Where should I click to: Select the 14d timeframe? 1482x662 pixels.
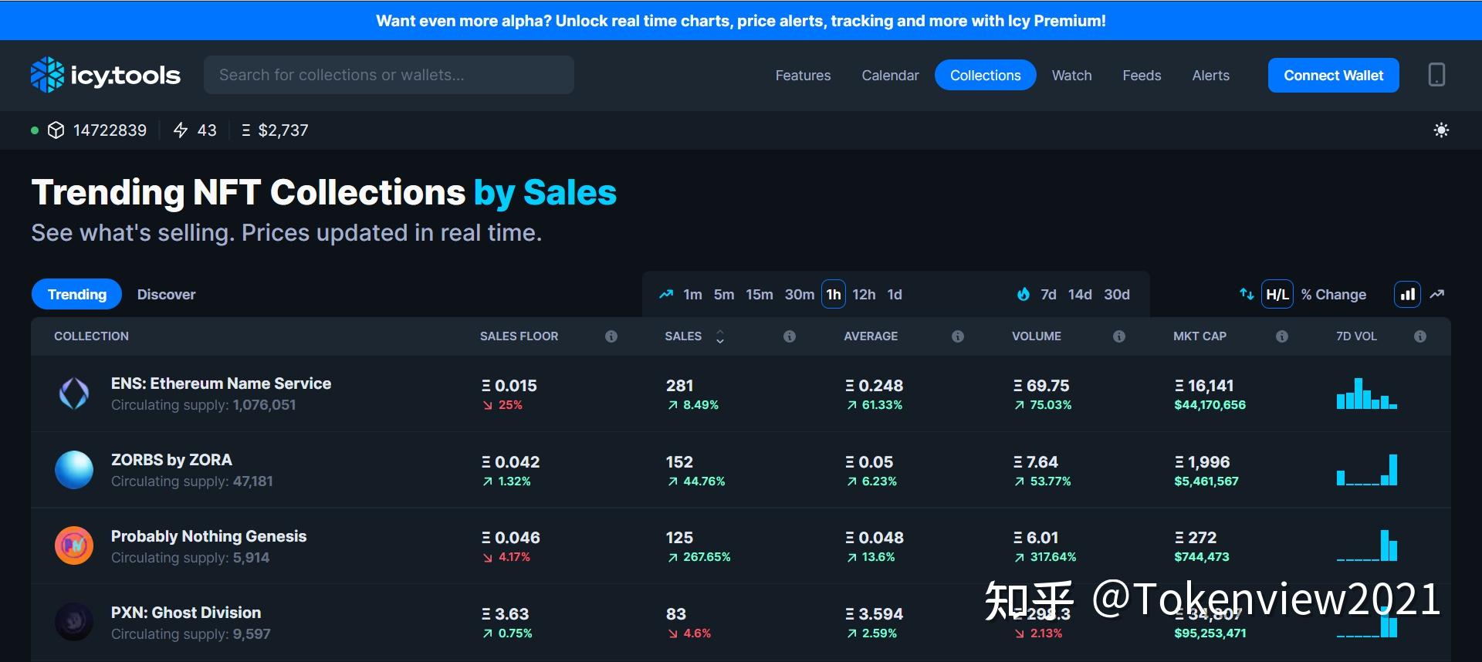tap(1080, 295)
